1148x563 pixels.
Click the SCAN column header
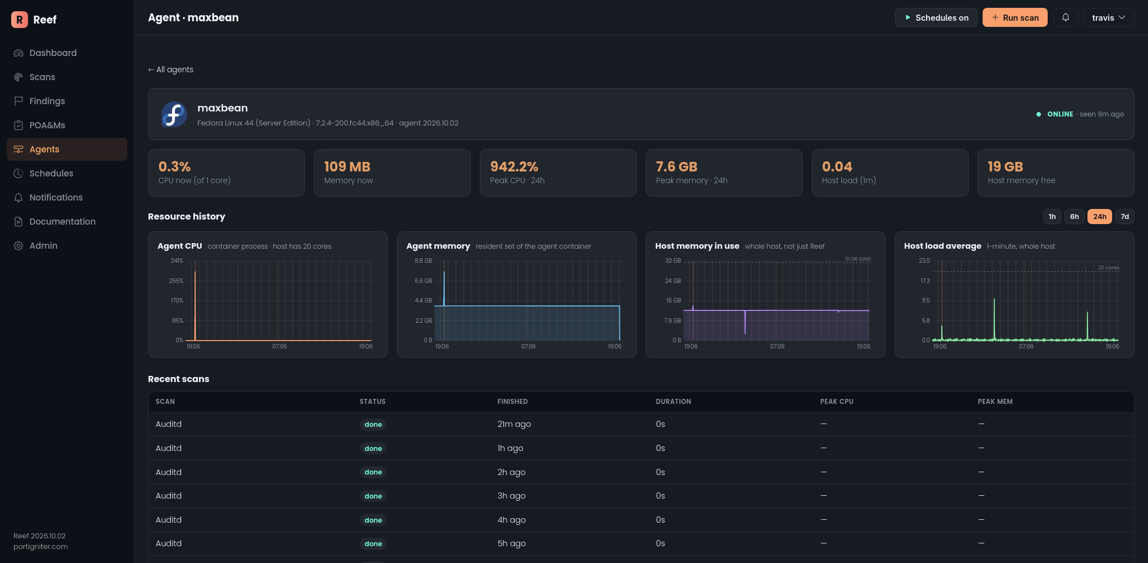165,402
